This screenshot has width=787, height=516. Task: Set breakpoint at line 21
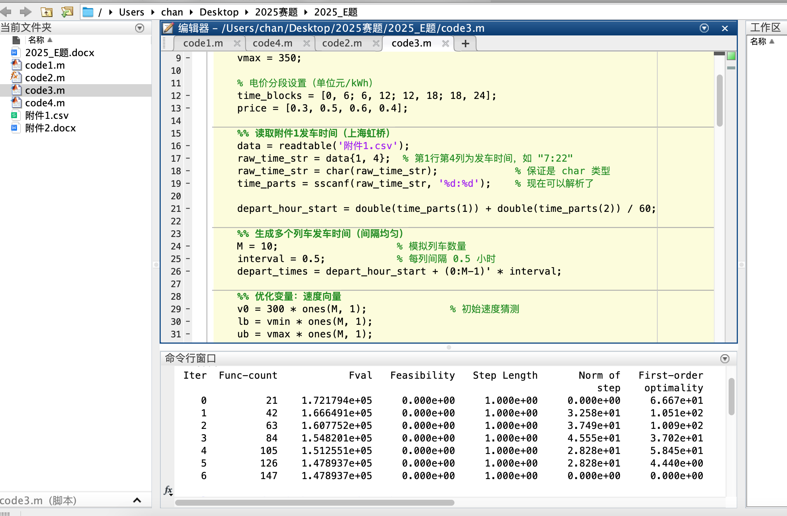point(188,209)
